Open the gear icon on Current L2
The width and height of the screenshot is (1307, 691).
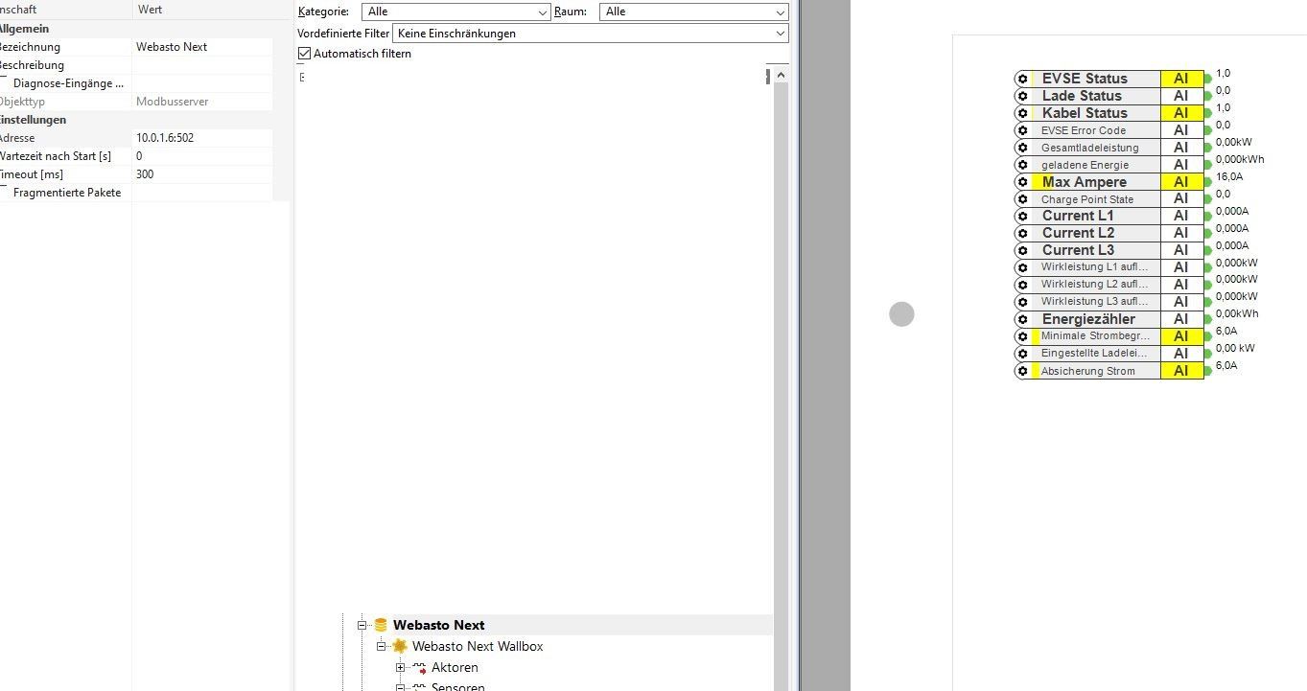pos(1022,233)
